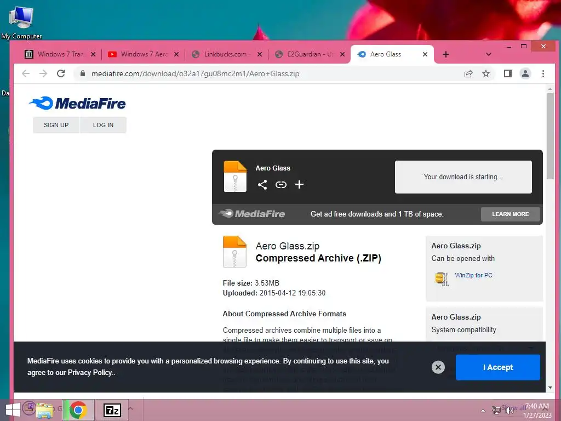Bookmark this page with the star icon
This screenshot has height=421, width=561.
coord(486,74)
